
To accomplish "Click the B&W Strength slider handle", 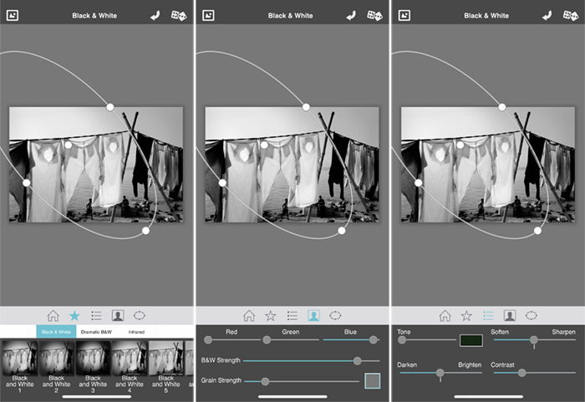I will pos(357,361).
